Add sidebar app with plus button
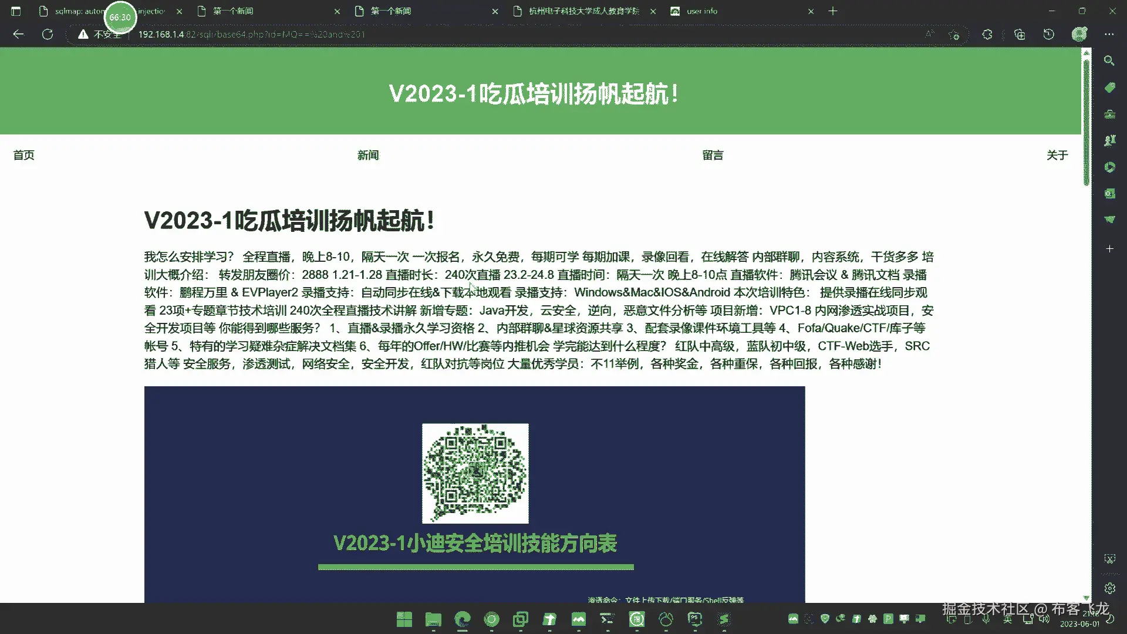Viewport: 1127px width, 634px height. coord(1109,249)
